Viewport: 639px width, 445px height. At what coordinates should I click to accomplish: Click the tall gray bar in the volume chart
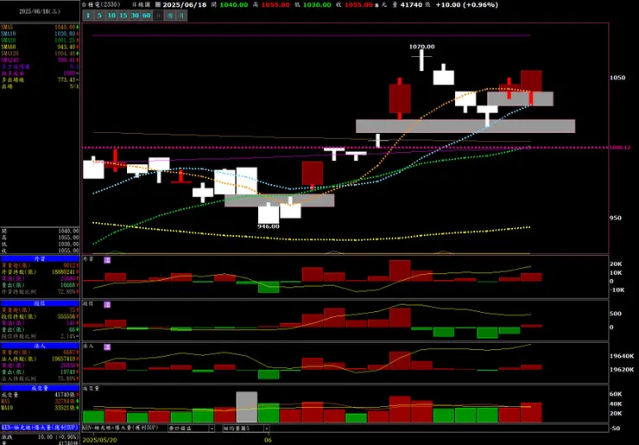click(x=247, y=407)
